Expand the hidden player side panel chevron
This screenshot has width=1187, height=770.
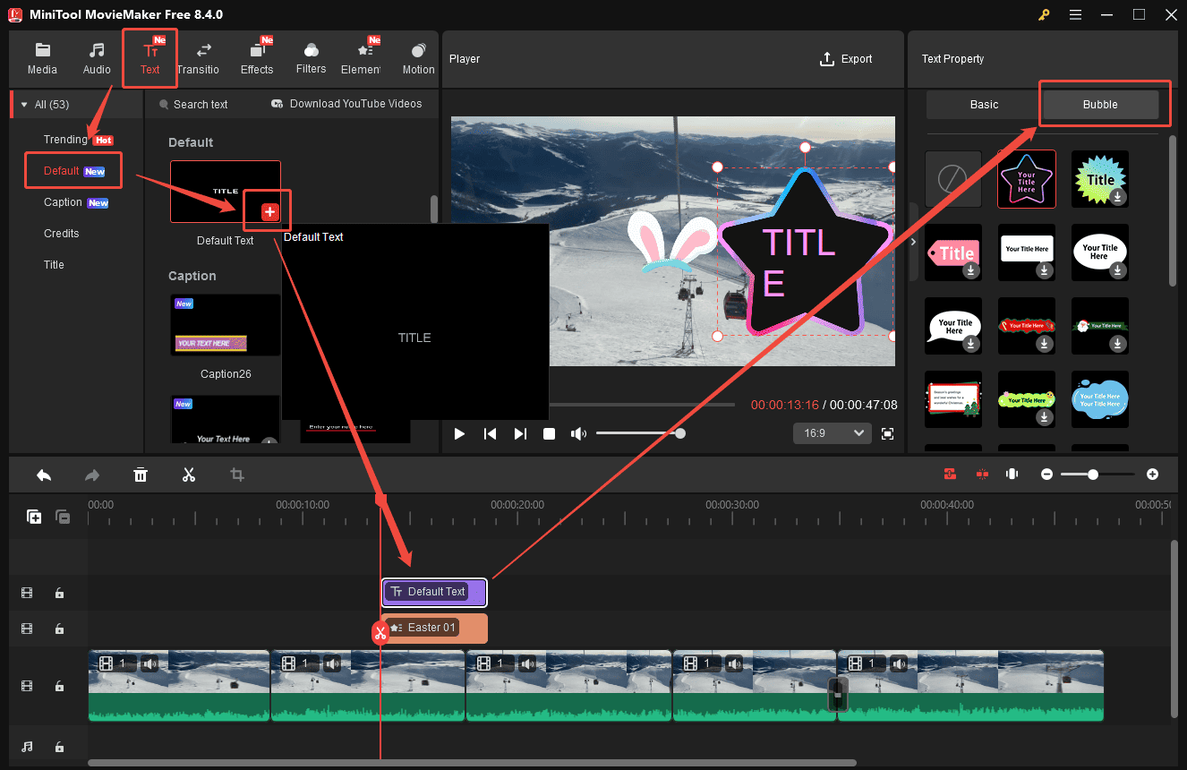913,241
